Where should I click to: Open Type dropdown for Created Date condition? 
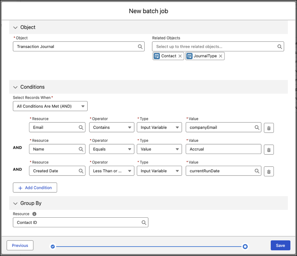pos(159,171)
